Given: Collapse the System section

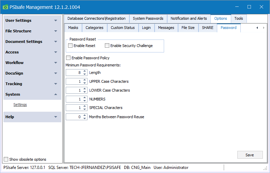Looking at the screenshot, I should [32, 94].
